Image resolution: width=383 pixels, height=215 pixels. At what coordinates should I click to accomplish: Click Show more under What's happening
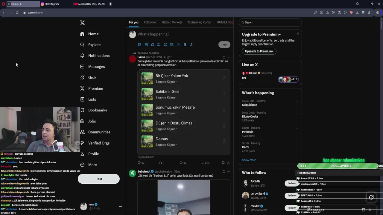pos(249,160)
